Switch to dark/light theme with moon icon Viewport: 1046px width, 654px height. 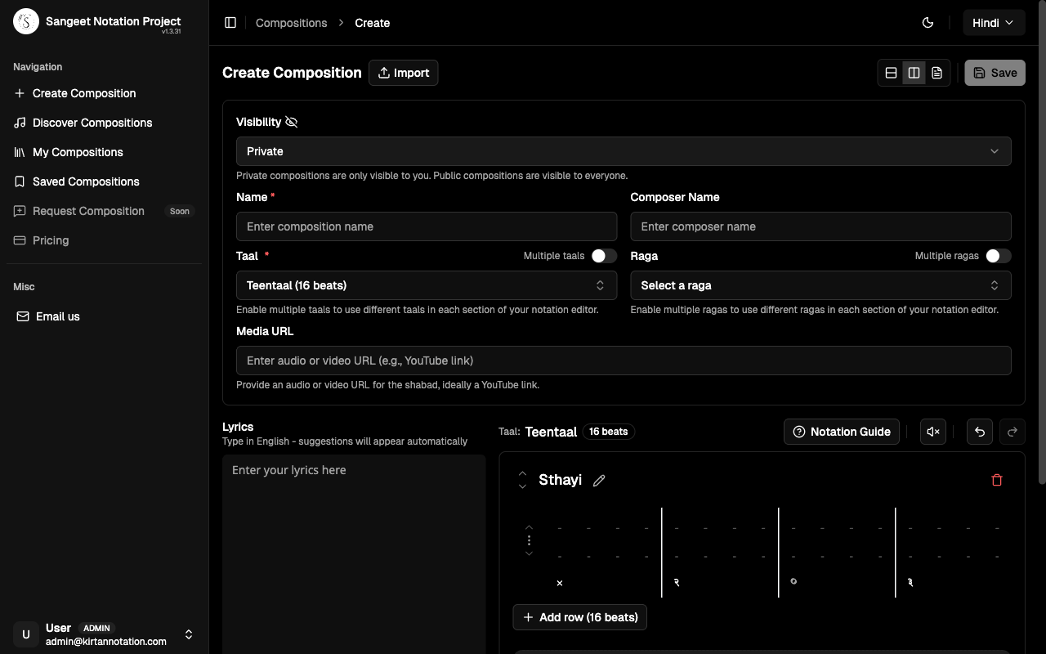point(928,22)
